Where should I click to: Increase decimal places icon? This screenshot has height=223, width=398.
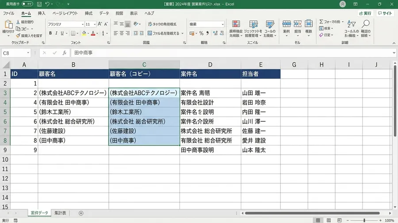[215, 33]
